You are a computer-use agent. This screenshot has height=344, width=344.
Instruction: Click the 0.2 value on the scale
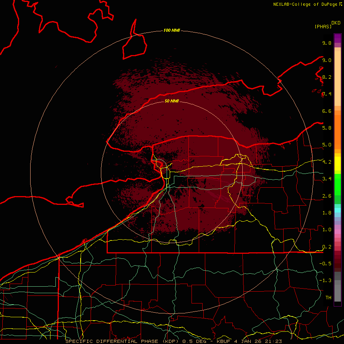(x=327, y=247)
